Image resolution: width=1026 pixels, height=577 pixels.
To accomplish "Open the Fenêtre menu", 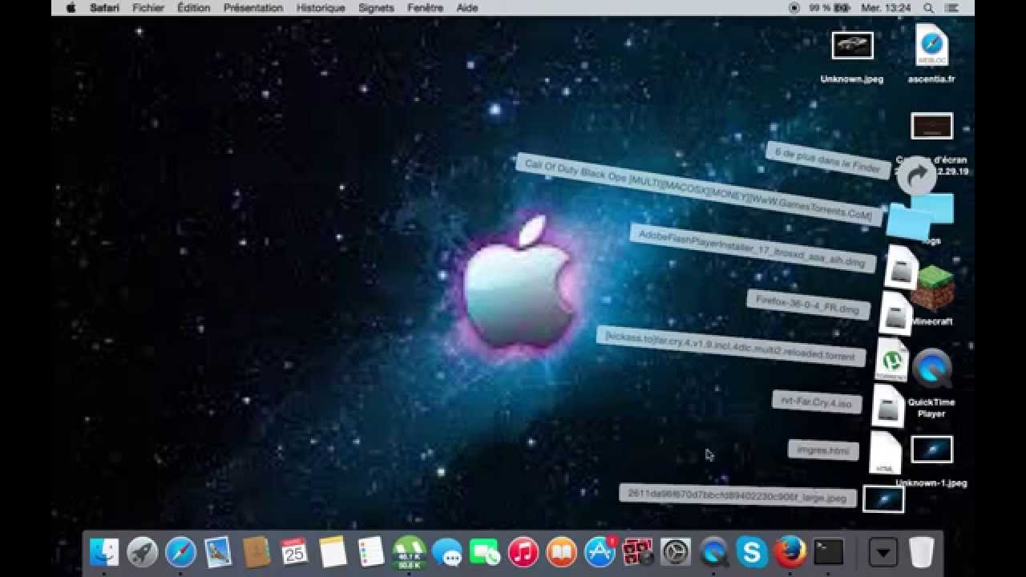I will [x=425, y=8].
